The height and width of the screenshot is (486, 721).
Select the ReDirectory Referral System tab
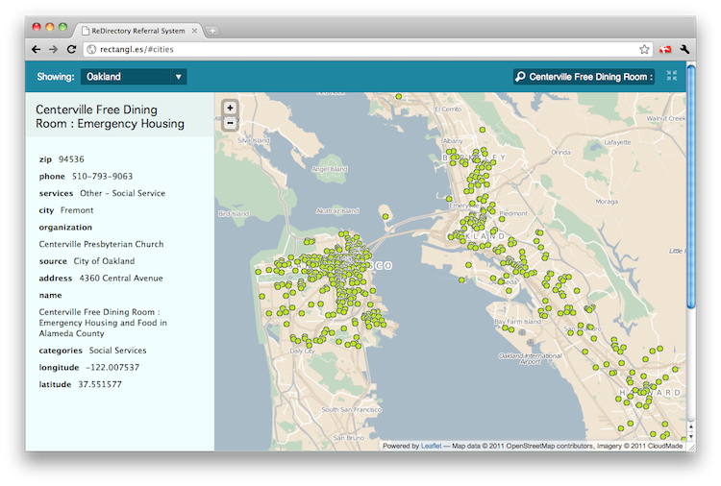point(137,31)
